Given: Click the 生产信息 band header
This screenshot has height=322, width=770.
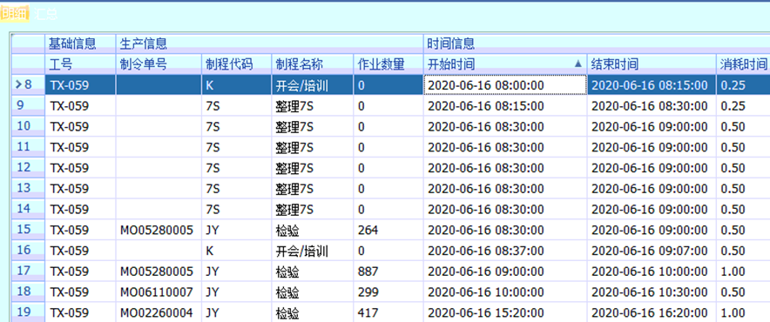Looking at the screenshot, I should (x=270, y=44).
